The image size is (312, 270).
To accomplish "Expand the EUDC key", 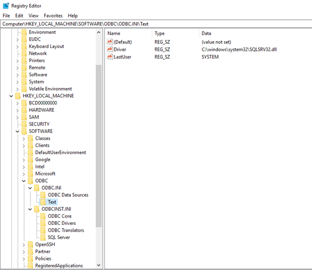I will click(17, 39).
